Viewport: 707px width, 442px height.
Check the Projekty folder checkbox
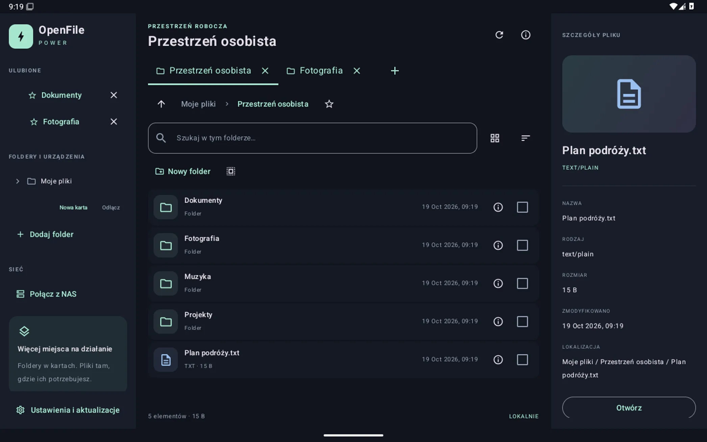point(522,321)
